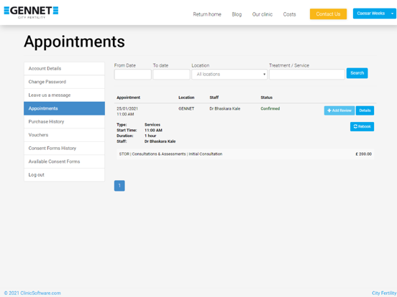
Task: Open the Caesar Weeks account dropdown arrow
Action: click(392, 14)
